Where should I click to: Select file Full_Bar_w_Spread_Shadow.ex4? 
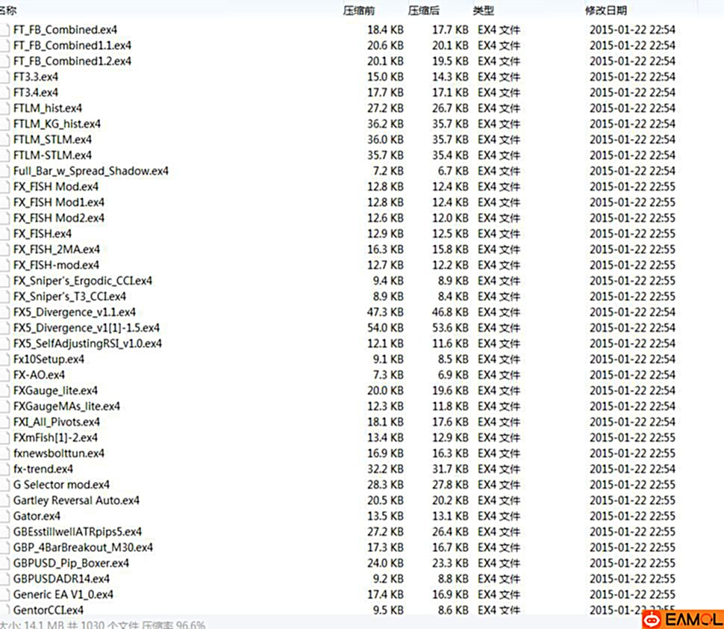pyautogui.click(x=91, y=172)
